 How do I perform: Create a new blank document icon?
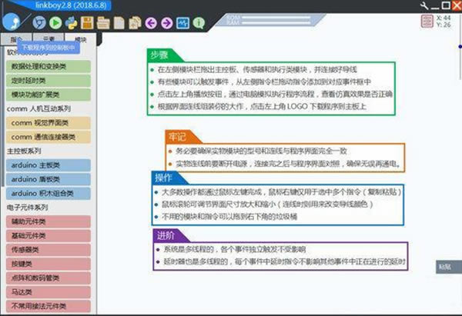[119, 23]
